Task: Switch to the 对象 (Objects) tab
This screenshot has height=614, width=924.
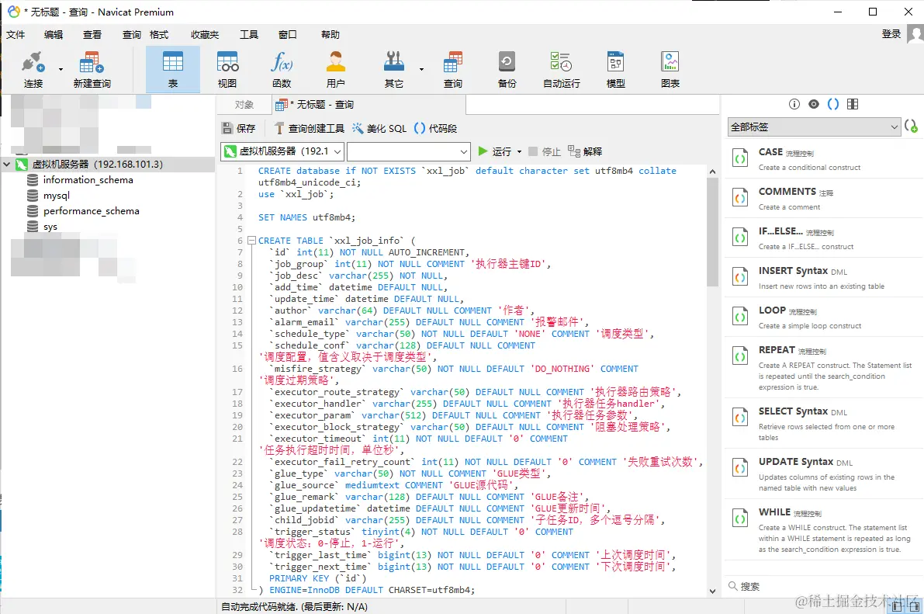Action: [x=244, y=105]
